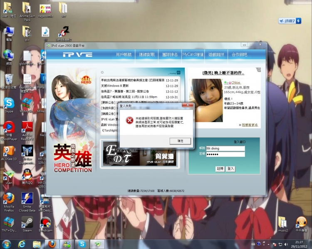The width and height of the screenshot is (312, 249).
Task: Open news 信長盃7 報名期延長 item
Action: click(129, 97)
